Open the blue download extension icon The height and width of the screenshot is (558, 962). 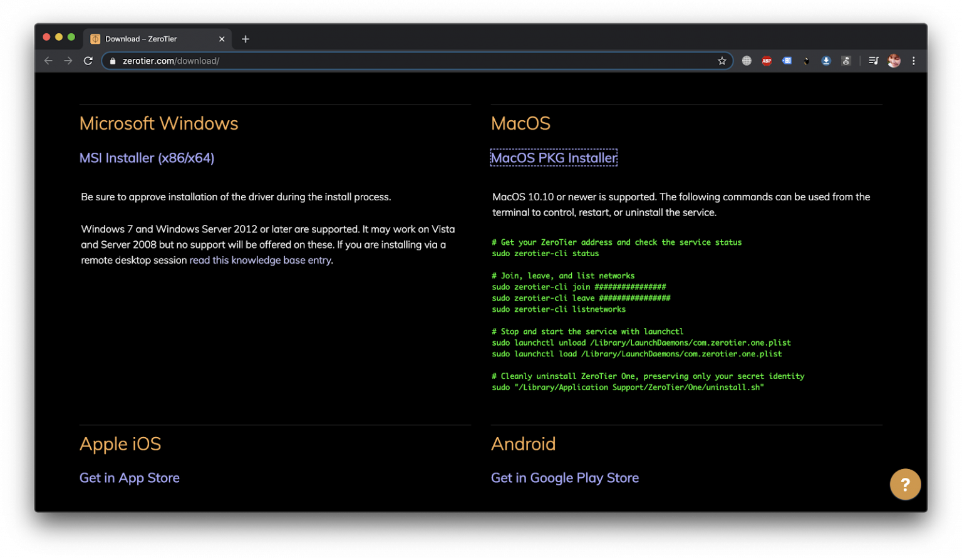(826, 61)
